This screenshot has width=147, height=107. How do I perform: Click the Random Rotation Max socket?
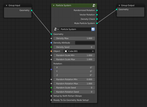[x=51, y=84]
